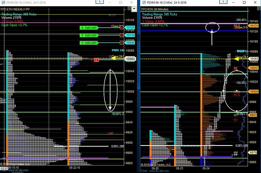Click the 05-20 date label in right chart
Image resolution: width=261 pixels, height=173 pixels.
(x=155, y=168)
